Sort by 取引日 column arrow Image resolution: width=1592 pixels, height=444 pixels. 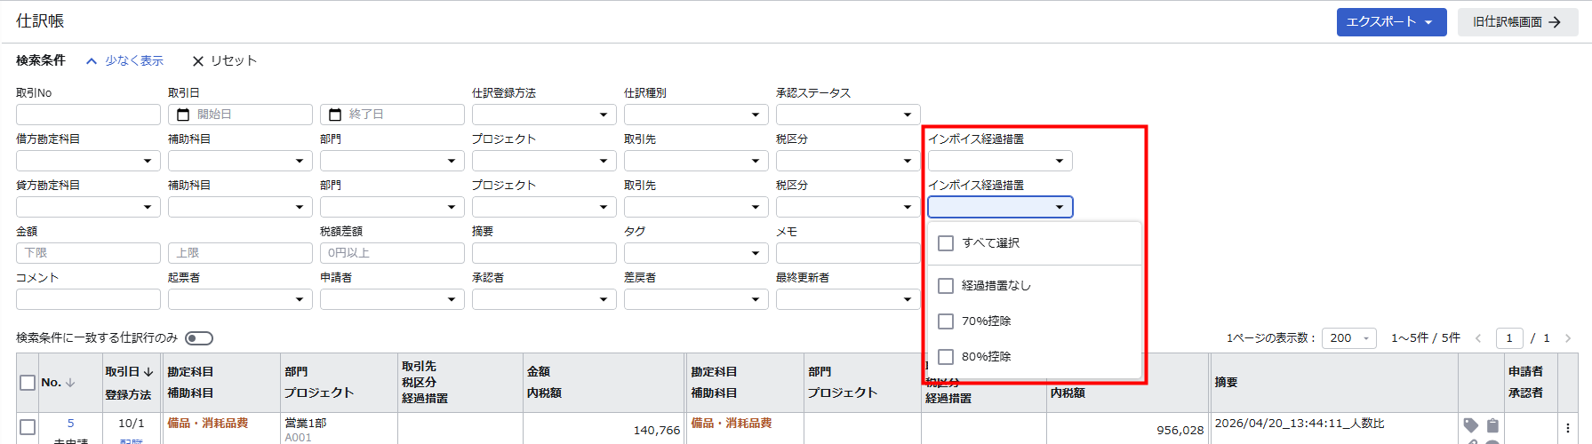(x=148, y=372)
